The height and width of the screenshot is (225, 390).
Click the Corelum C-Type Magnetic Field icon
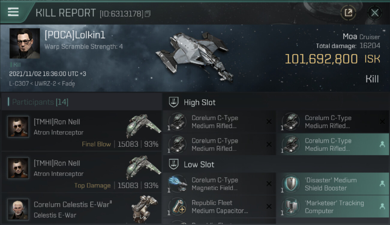178,184
